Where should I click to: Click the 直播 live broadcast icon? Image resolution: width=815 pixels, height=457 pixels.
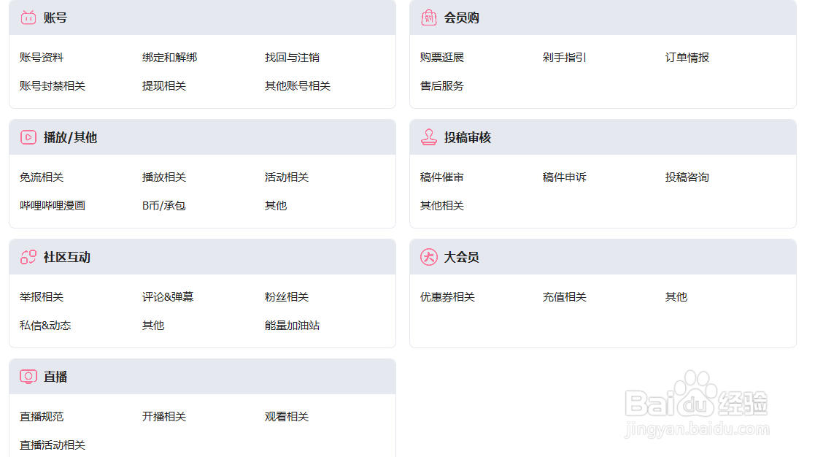click(28, 377)
